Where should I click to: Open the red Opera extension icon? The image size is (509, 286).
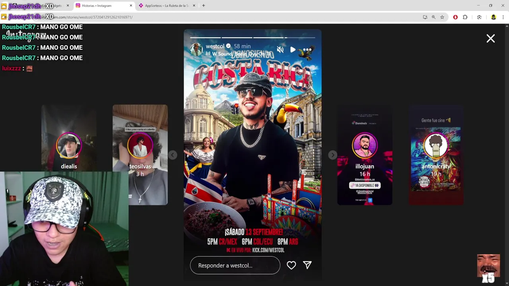455,17
